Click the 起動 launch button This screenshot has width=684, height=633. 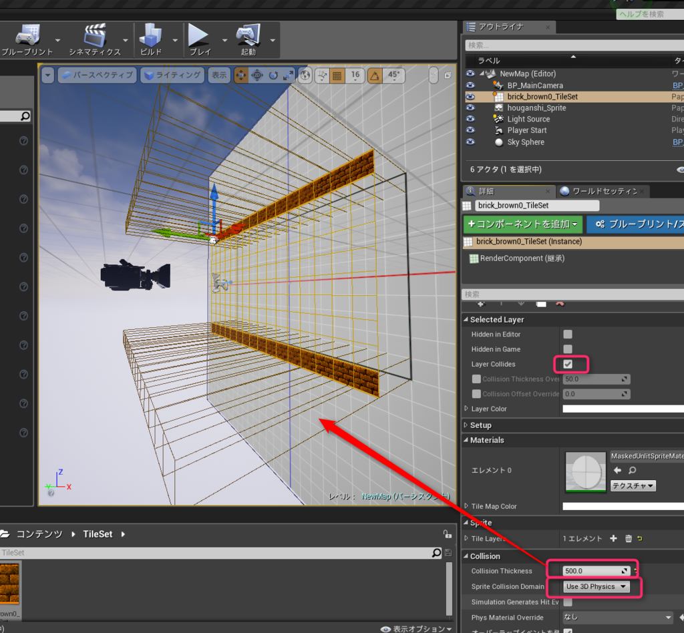pos(248,39)
